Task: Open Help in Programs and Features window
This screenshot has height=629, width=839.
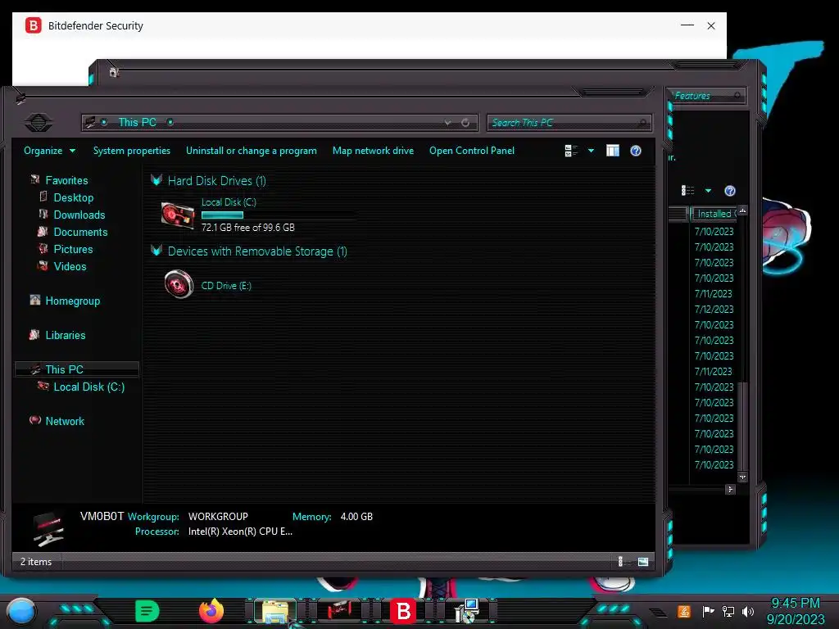Action: pos(730,191)
